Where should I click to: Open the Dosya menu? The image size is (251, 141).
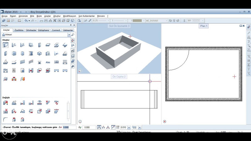(4, 16)
